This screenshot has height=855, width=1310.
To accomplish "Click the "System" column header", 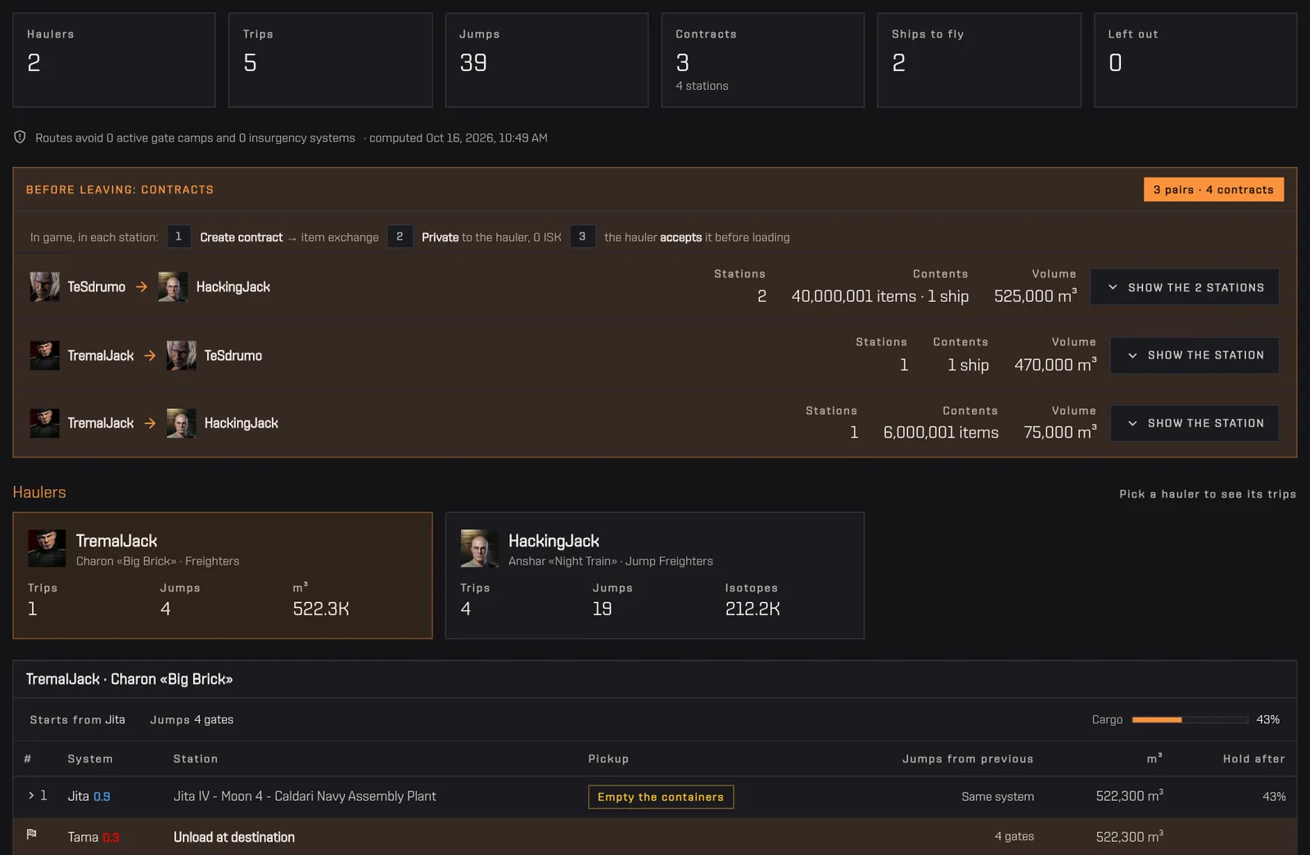I will click(x=90, y=759).
